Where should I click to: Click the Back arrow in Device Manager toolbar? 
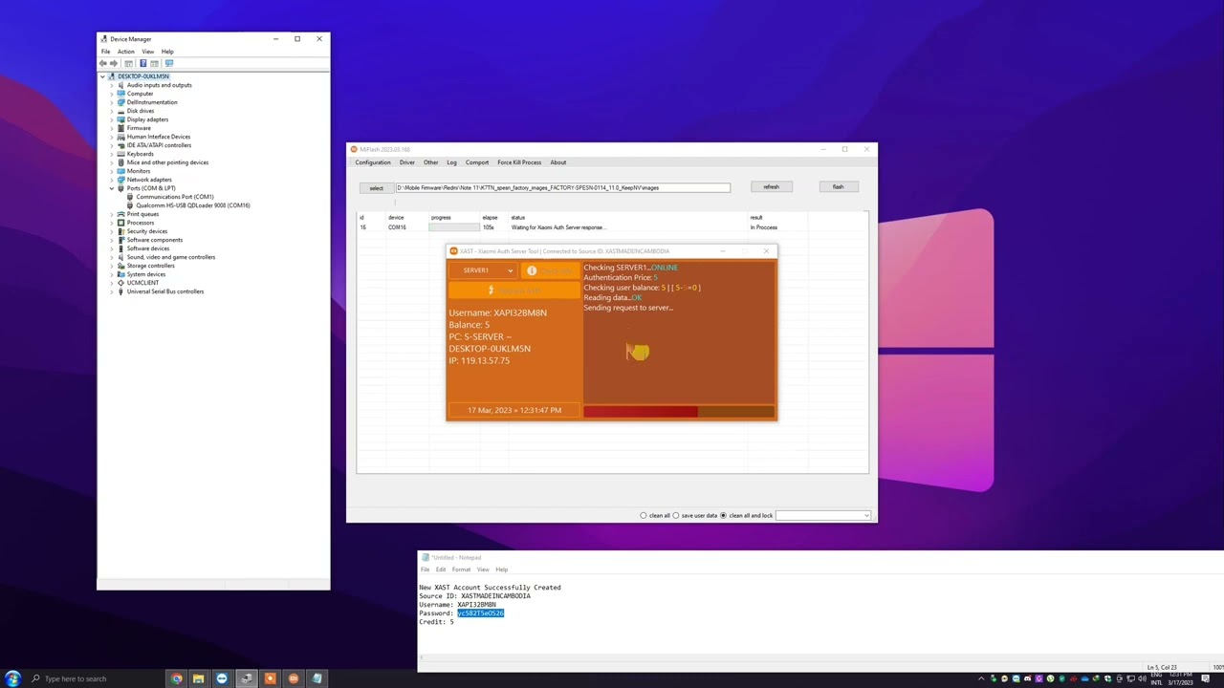click(x=103, y=63)
